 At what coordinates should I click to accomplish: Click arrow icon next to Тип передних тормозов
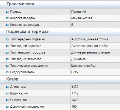(7, 52)
